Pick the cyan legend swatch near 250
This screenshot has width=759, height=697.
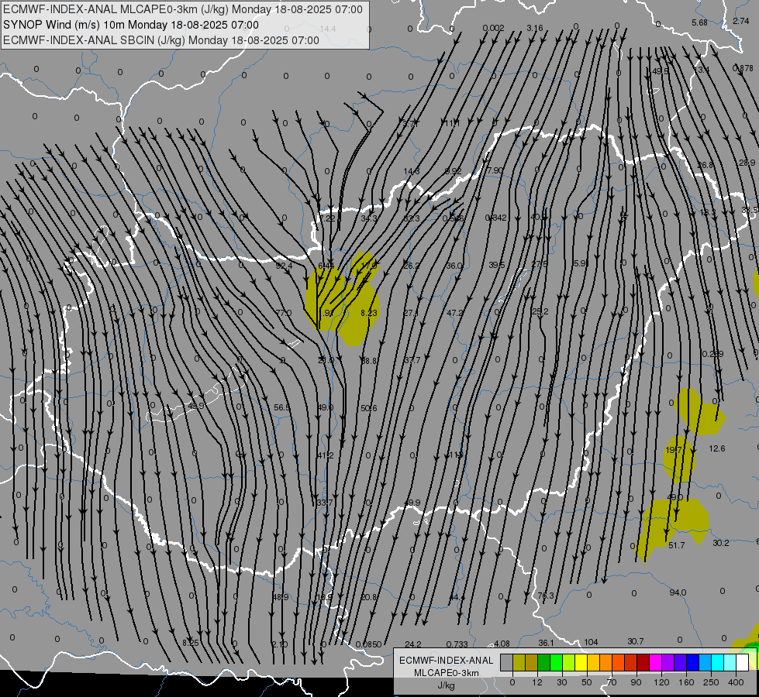pyautogui.click(x=717, y=663)
